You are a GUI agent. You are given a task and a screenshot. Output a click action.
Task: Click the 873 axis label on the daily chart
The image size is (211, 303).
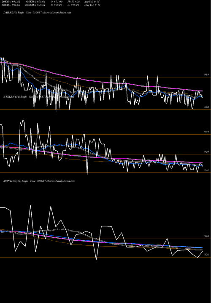206,107
